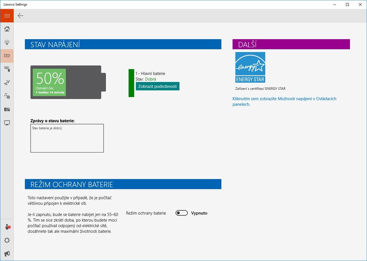Go back with the arrow button

point(20,15)
